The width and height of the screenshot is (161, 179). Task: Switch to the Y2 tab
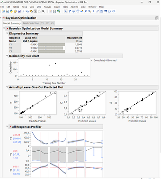[47, 23]
